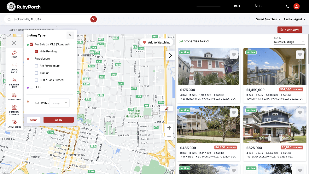Check the Pre Foreclosure option

tap(36, 66)
